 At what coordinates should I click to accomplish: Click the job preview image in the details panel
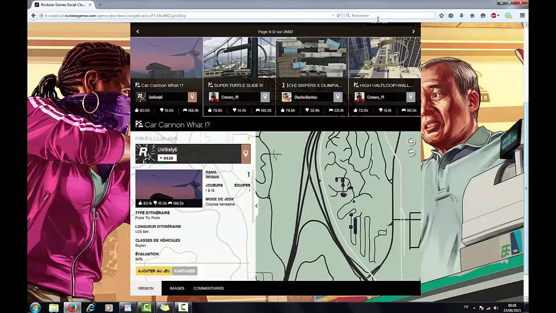pos(169,188)
